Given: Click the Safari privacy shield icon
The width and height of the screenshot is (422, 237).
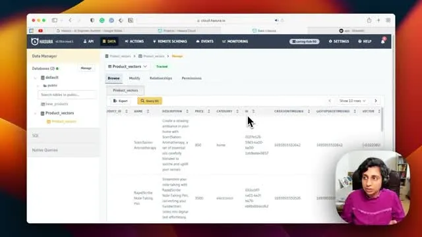Looking at the screenshot, I should click(x=92, y=20).
